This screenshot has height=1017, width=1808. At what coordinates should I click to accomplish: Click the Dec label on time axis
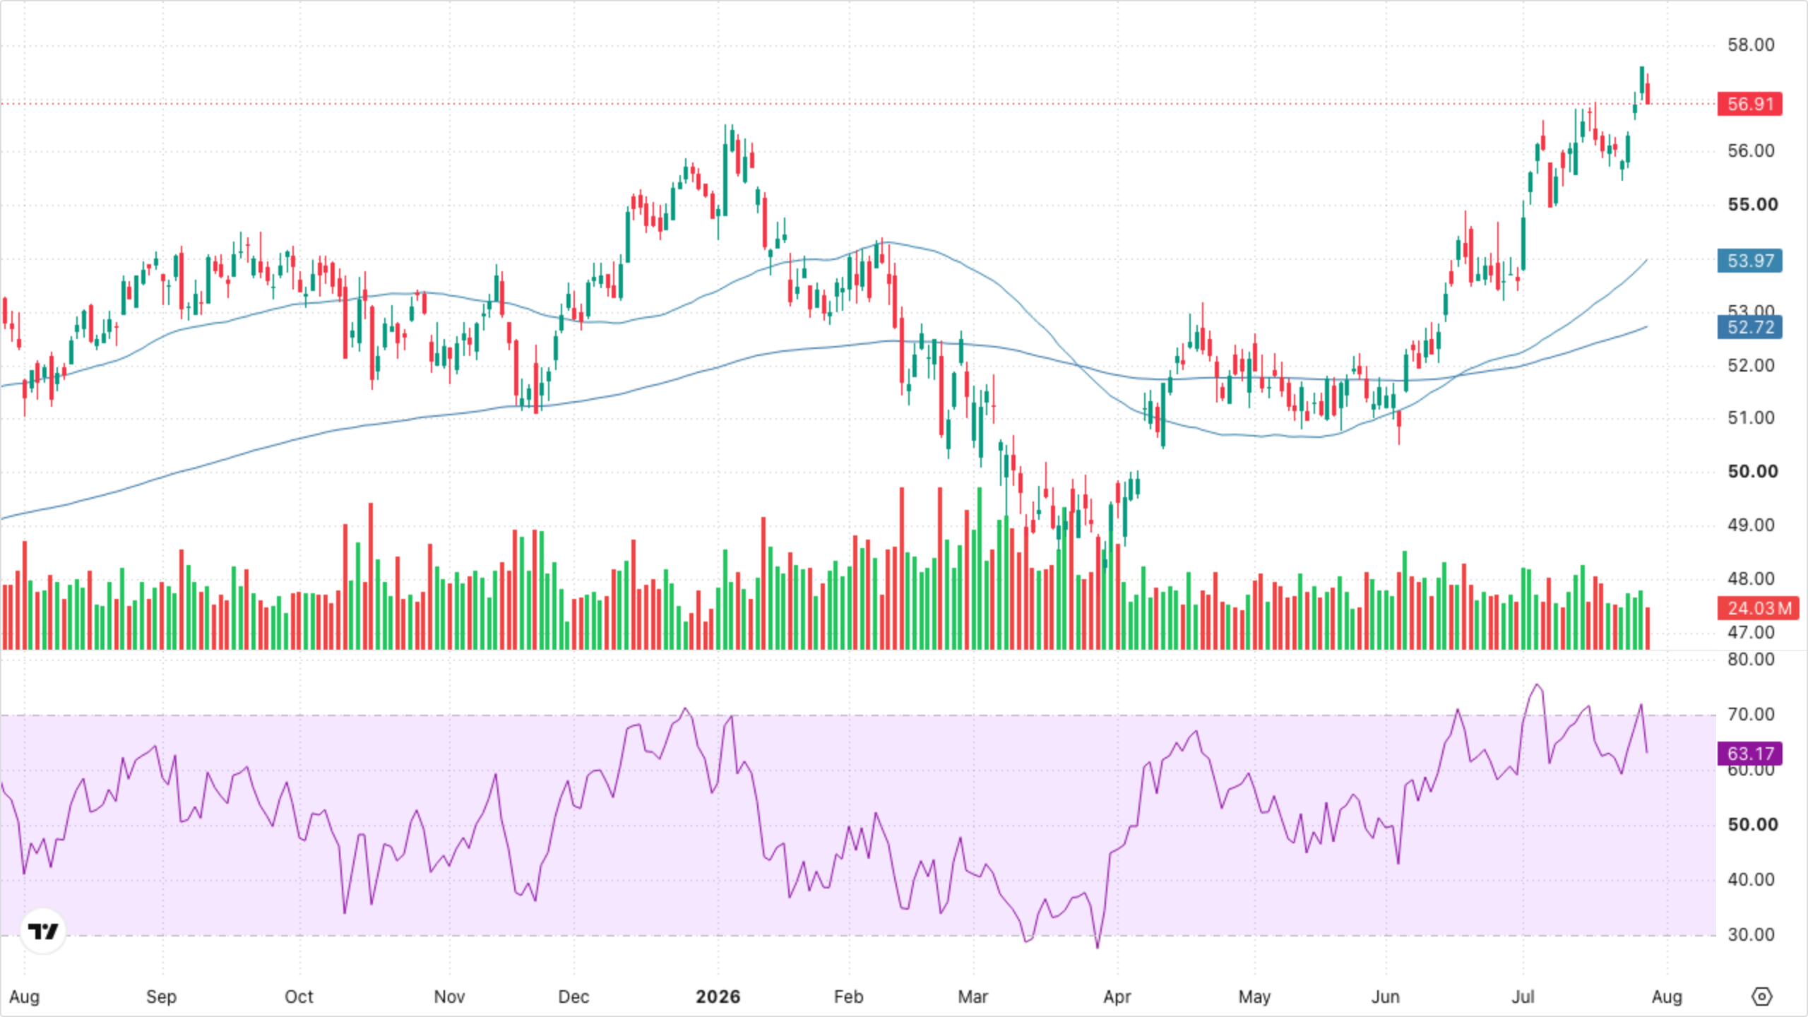[573, 997]
